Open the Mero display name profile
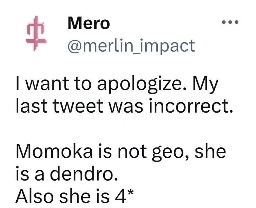The image size is (256, 208). click(x=89, y=23)
